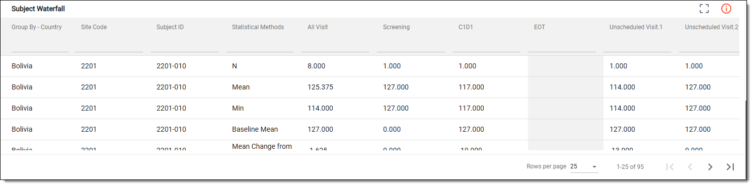Click the C1D1 column header
The width and height of the screenshot is (753, 186).
[466, 27]
